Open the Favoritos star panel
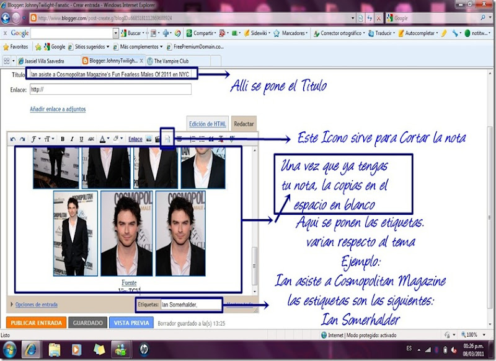The image size is (496, 361). tap(15, 46)
